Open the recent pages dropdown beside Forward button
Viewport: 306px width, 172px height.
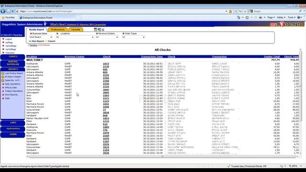pos(13,11)
